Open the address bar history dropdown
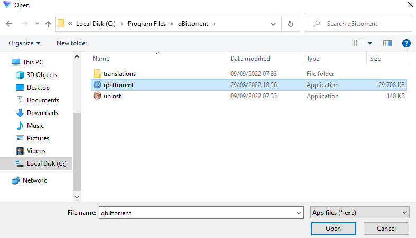416x238 pixels. click(x=273, y=24)
